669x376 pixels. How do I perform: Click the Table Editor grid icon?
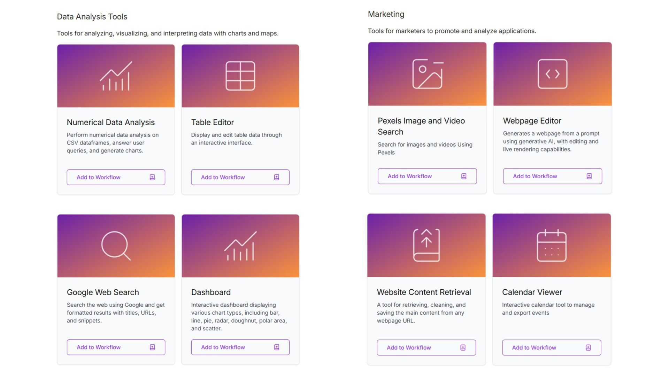tap(240, 76)
